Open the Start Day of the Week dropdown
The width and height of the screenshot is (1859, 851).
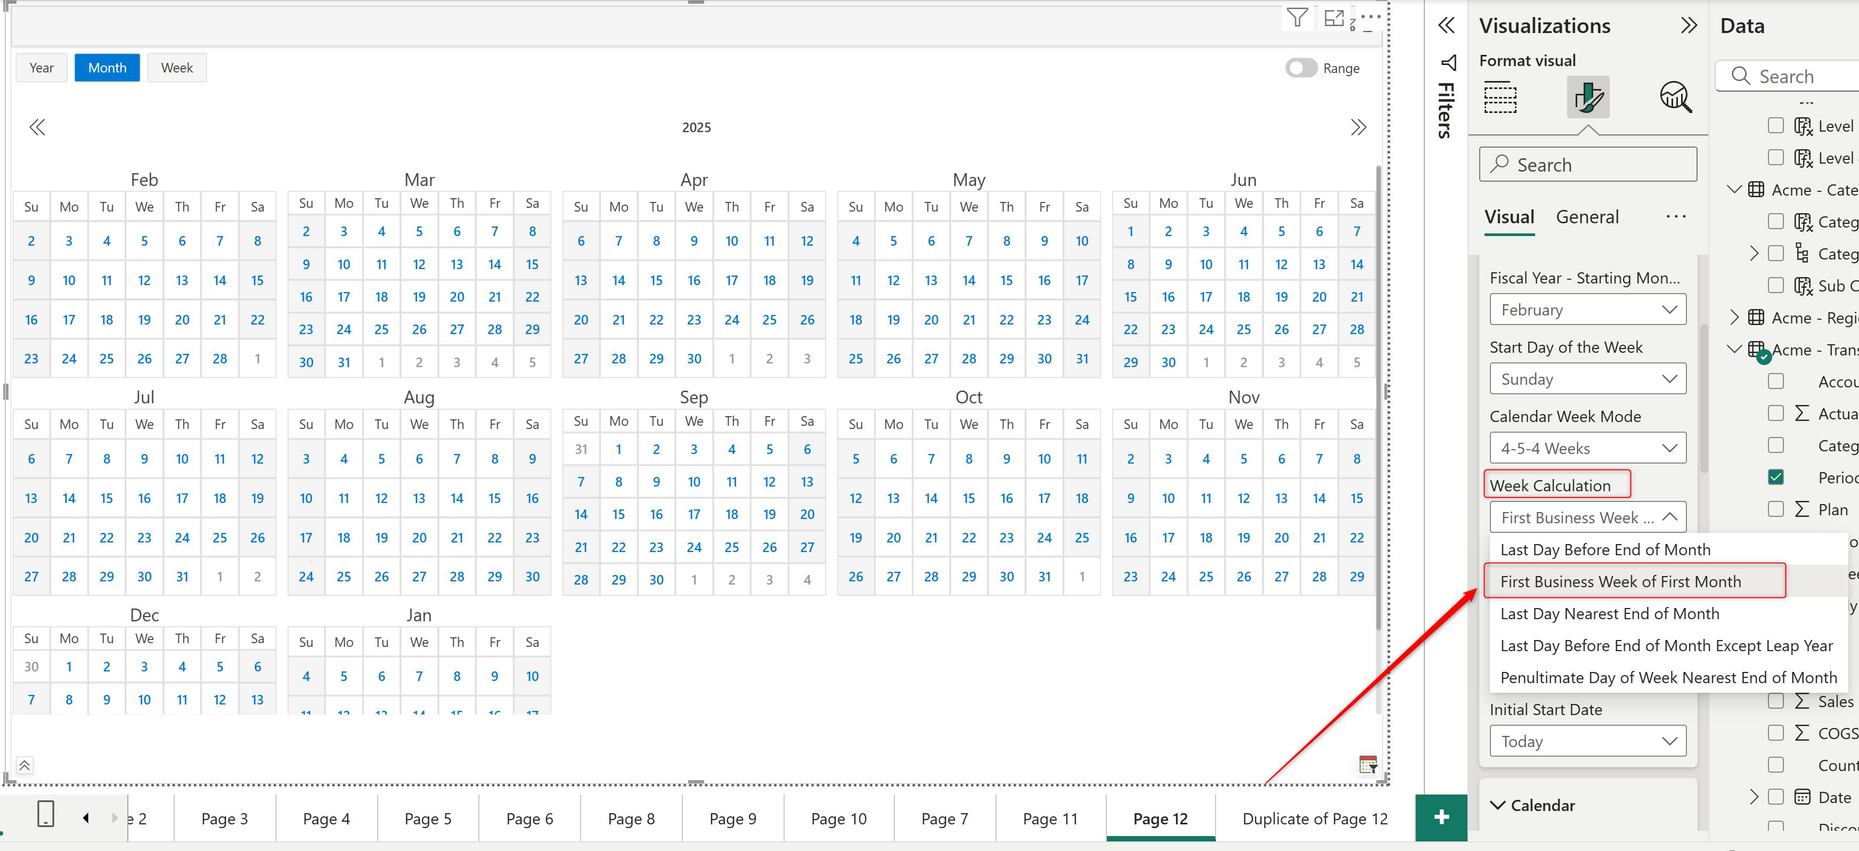[1587, 379]
